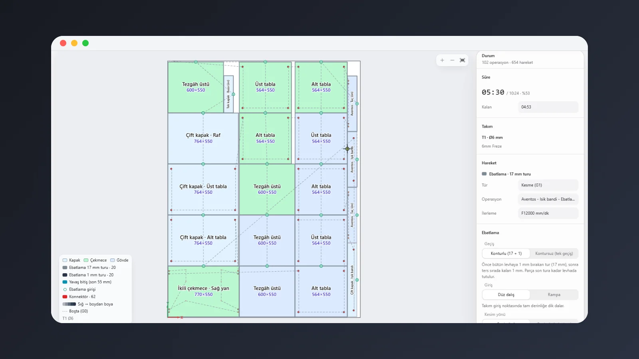Choose Düz dalış entry mode

(x=506, y=295)
